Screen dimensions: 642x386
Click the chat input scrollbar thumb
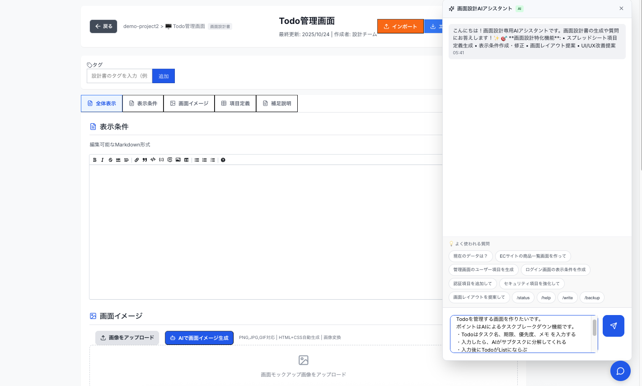coord(595,328)
